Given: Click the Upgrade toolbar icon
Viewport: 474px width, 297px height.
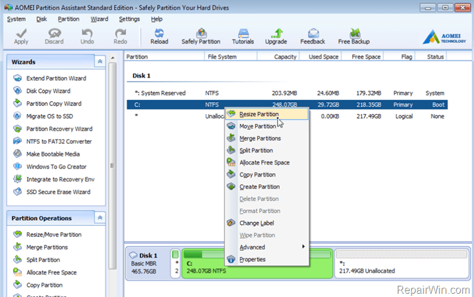Looking at the screenshot, I should (276, 36).
